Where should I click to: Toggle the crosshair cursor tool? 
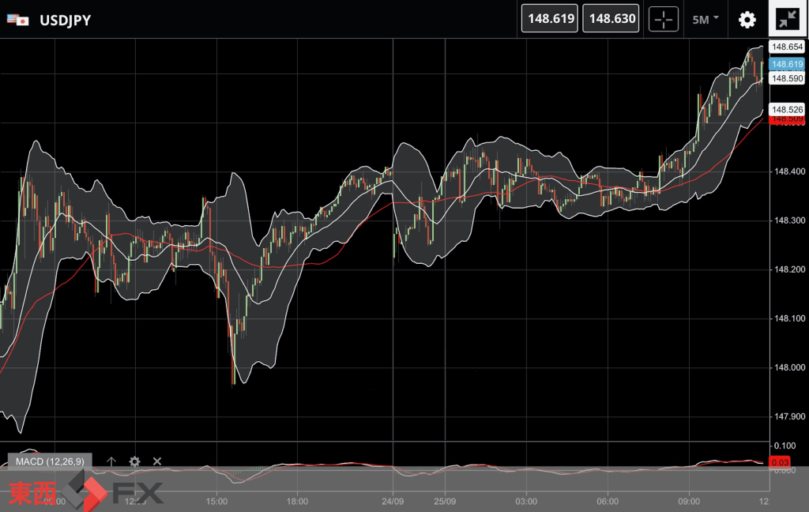point(663,19)
